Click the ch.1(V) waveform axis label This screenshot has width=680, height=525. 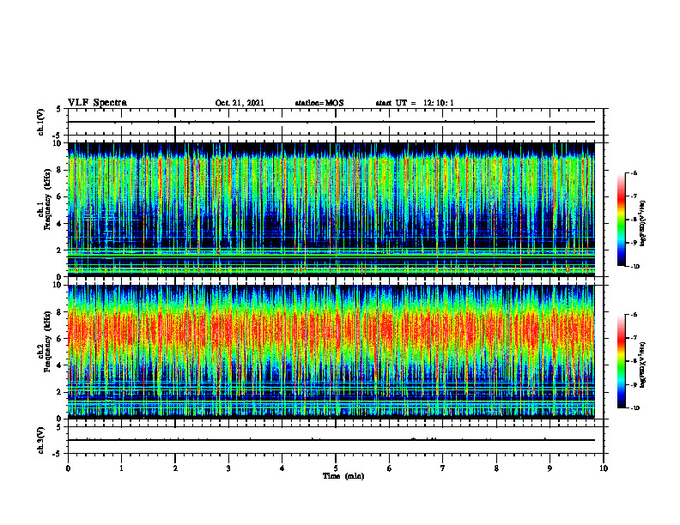40,122
